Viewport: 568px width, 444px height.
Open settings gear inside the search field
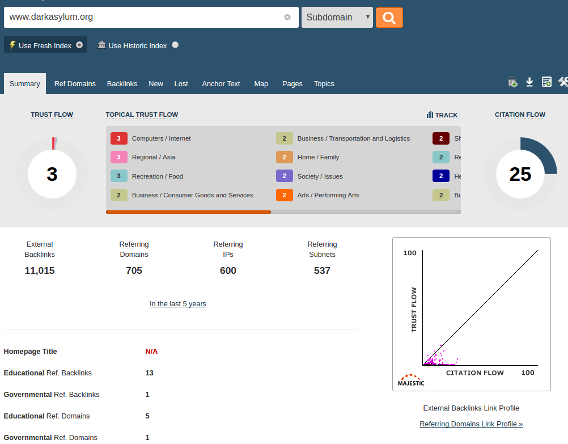point(287,17)
